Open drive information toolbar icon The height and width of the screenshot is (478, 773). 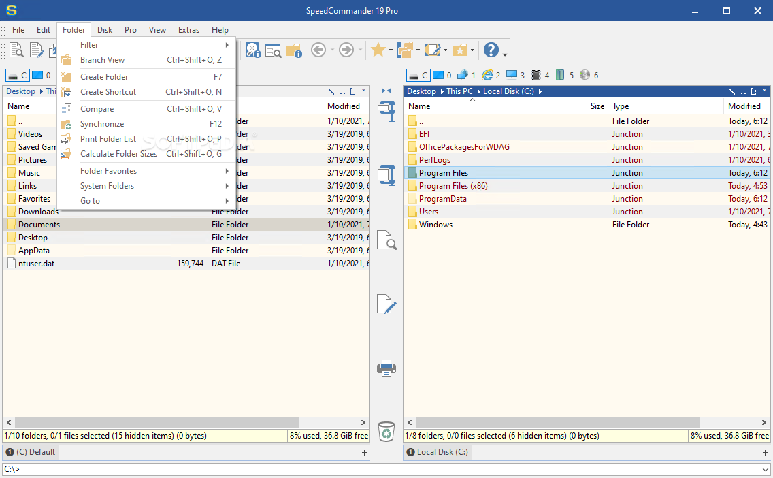253,50
